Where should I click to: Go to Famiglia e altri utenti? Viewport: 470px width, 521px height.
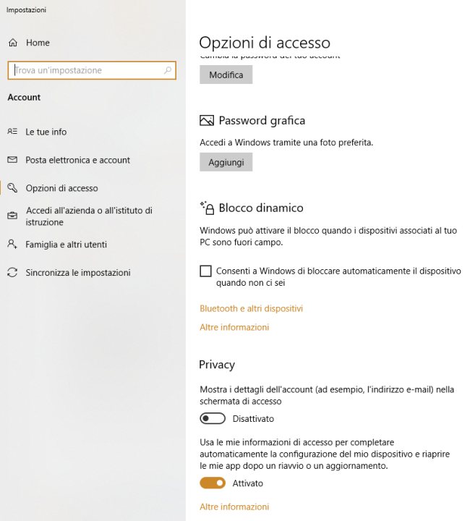66,245
